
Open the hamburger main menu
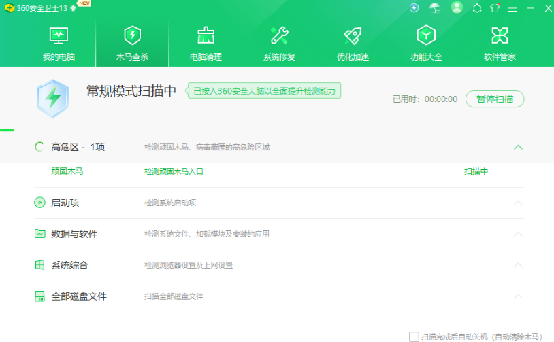click(512, 8)
